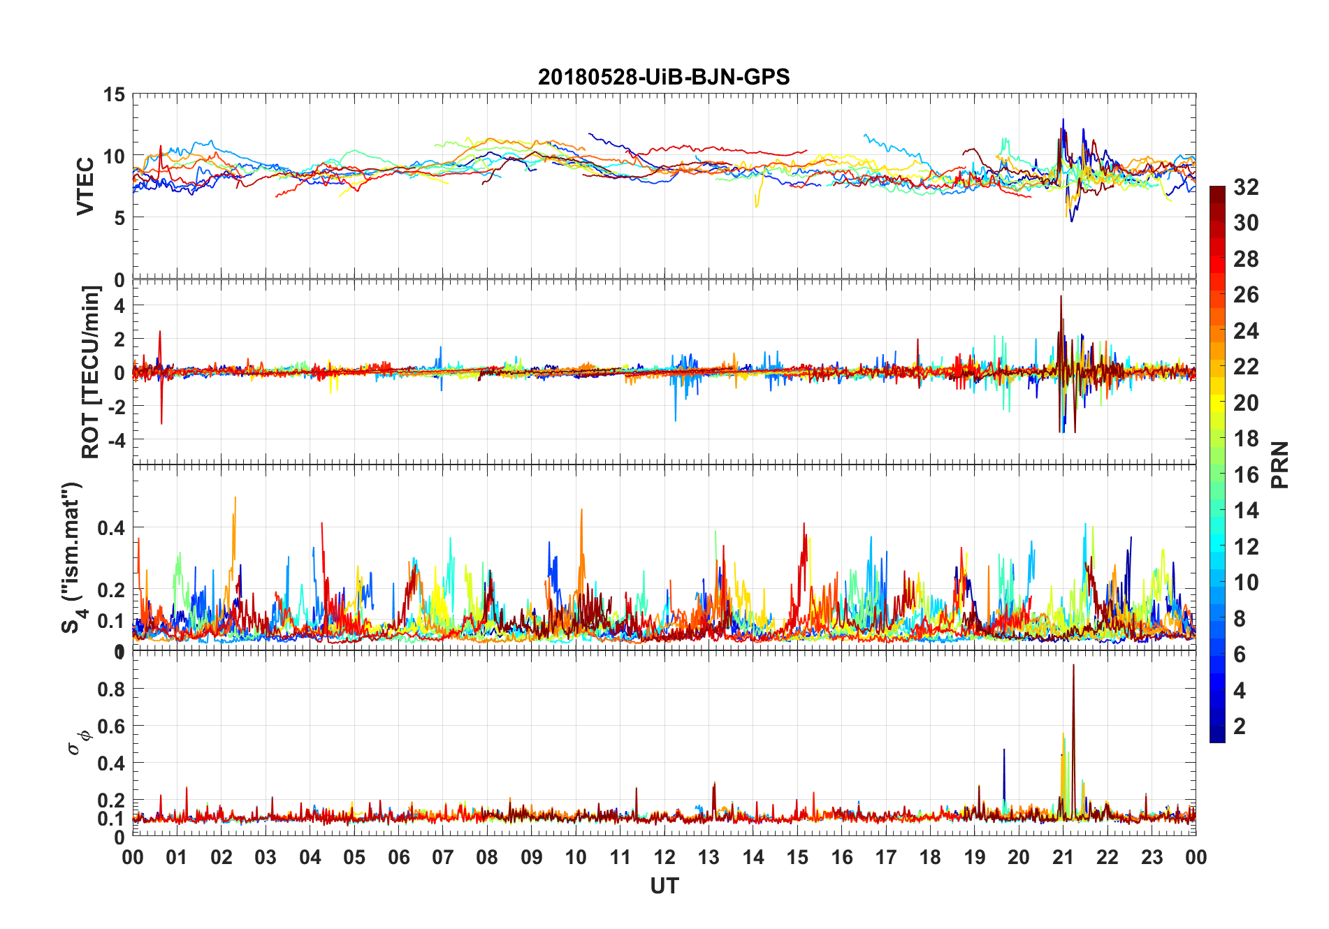The height and width of the screenshot is (929, 1329).
Task: Click the ROT y-axis tick -2
Action: click(x=116, y=407)
